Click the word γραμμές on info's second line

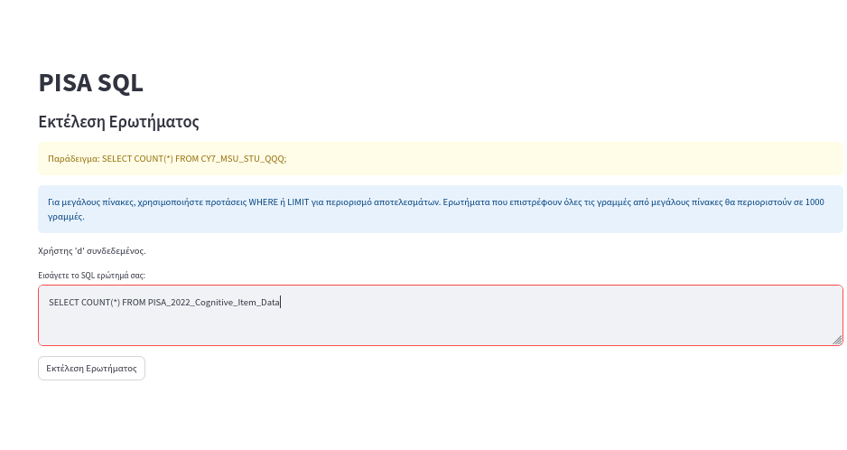[x=66, y=217]
